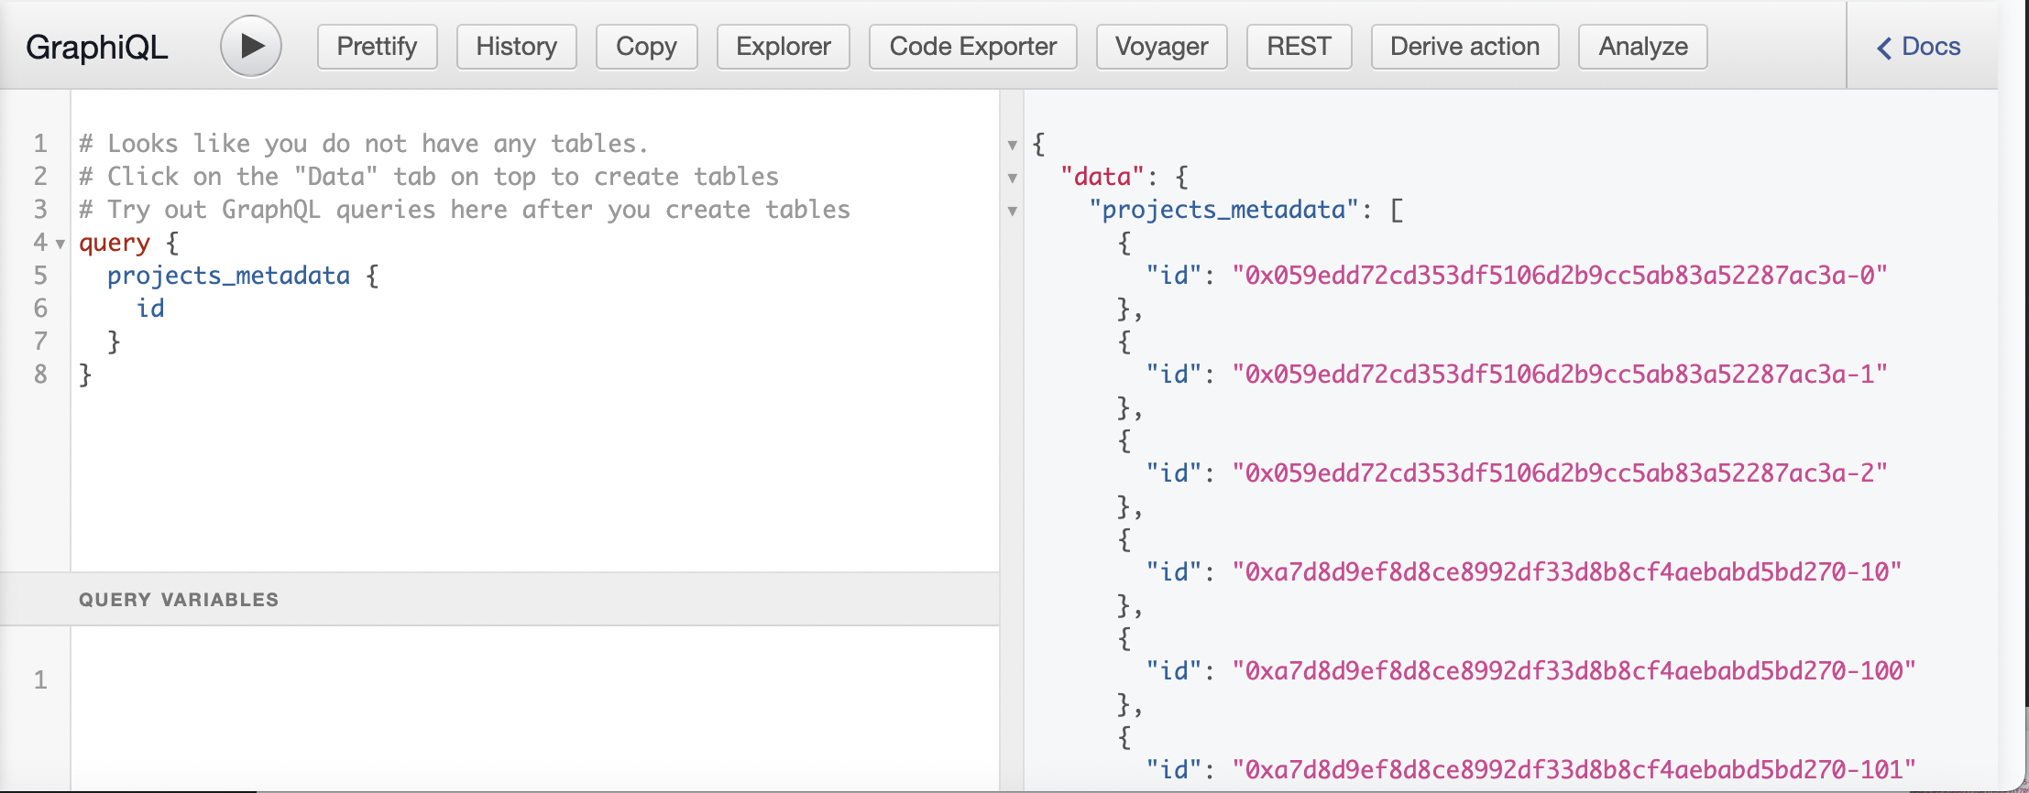2029x793 pixels.
Task: Select the result id ending in d270-10
Action: tap(1567, 572)
